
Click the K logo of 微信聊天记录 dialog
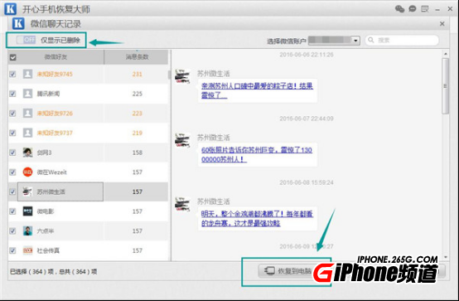click(x=18, y=23)
